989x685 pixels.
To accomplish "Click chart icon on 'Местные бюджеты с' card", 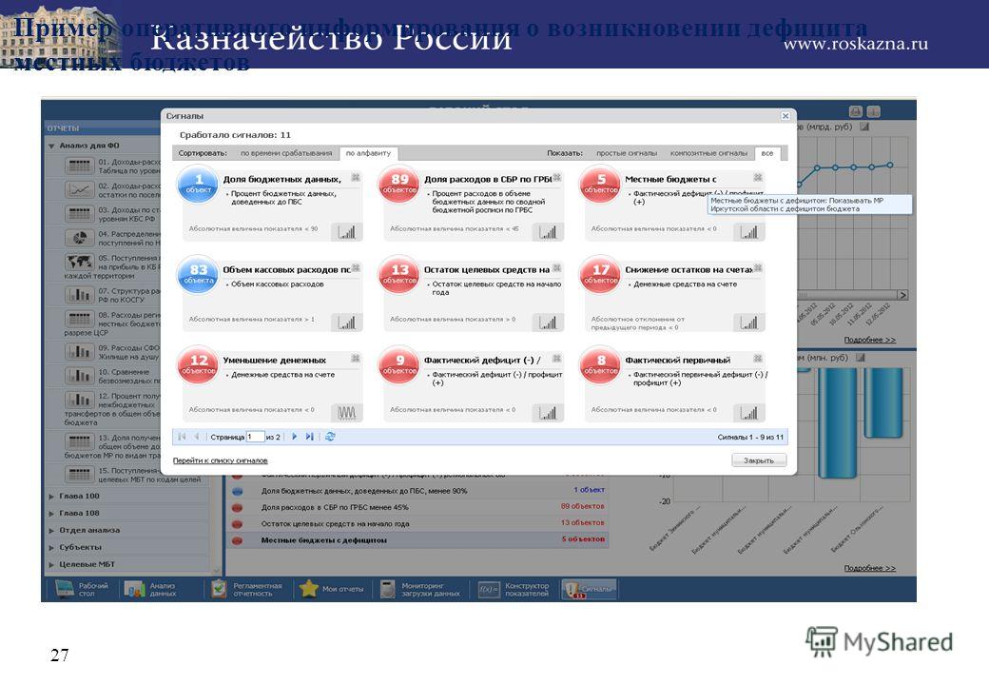I will click(749, 232).
